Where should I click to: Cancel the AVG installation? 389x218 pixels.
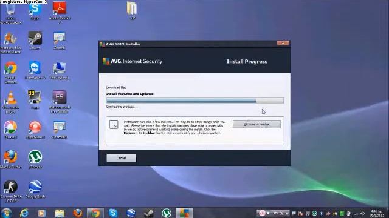coord(122,158)
